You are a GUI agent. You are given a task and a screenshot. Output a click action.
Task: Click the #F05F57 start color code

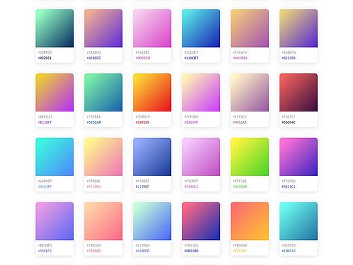[289, 117]
